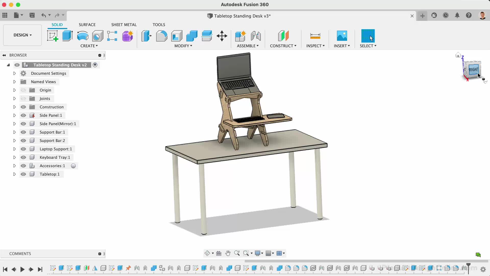Viewport: 490px width, 276px height.
Task: Open the DESIGN workspace dropdown
Action: [22, 35]
